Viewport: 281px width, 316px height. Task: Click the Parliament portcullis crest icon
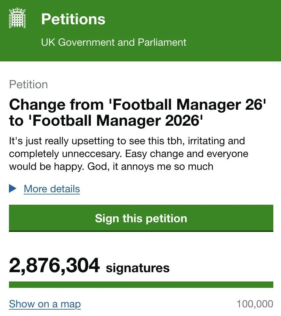coord(18,19)
